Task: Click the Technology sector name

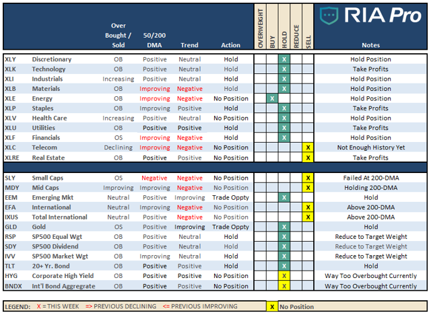Action: click(48, 69)
